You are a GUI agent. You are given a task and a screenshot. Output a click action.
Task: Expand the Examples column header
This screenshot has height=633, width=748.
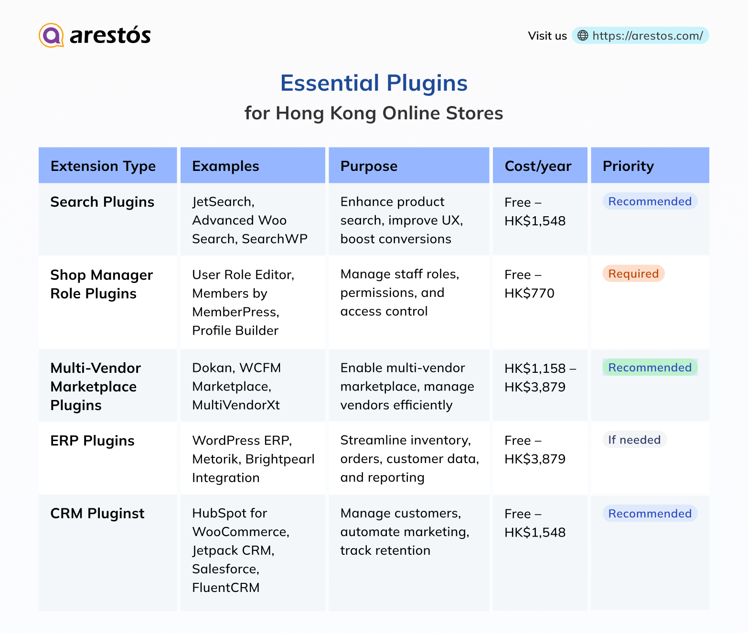click(x=225, y=166)
